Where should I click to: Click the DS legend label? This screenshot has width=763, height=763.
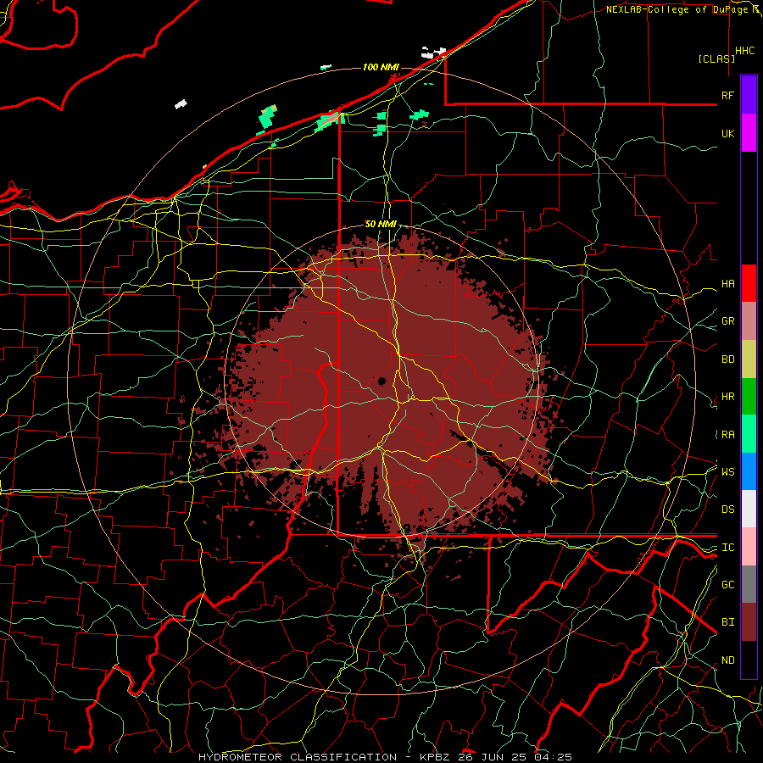tap(727, 509)
